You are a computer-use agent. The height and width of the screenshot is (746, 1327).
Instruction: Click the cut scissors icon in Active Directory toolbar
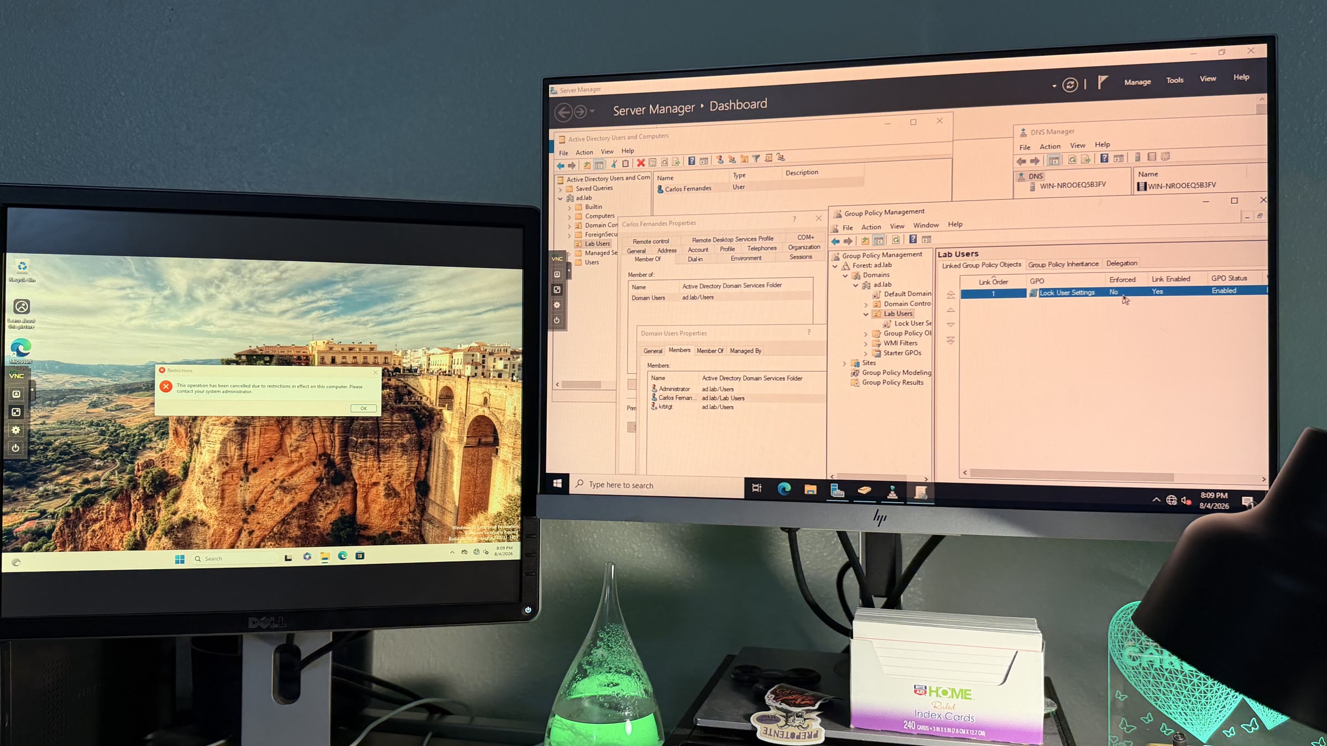[x=614, y=164]
